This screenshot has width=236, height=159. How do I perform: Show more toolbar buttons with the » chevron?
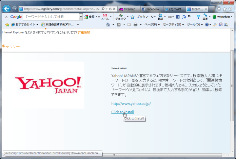pos(189,16)
